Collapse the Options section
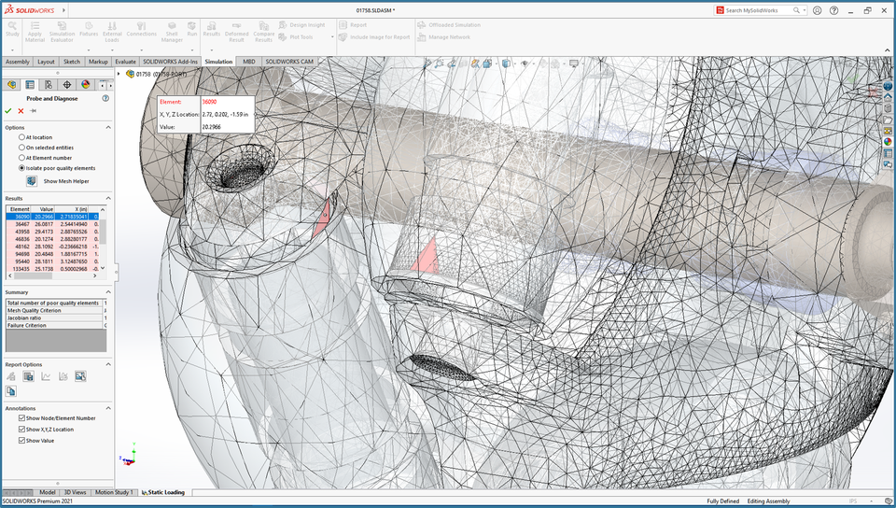896x508 pixels. 108,127
